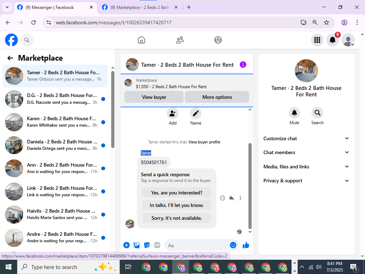The image size is (365, 274).
Task: Expand Media, files and links section
Action: [x=306, y=167]
